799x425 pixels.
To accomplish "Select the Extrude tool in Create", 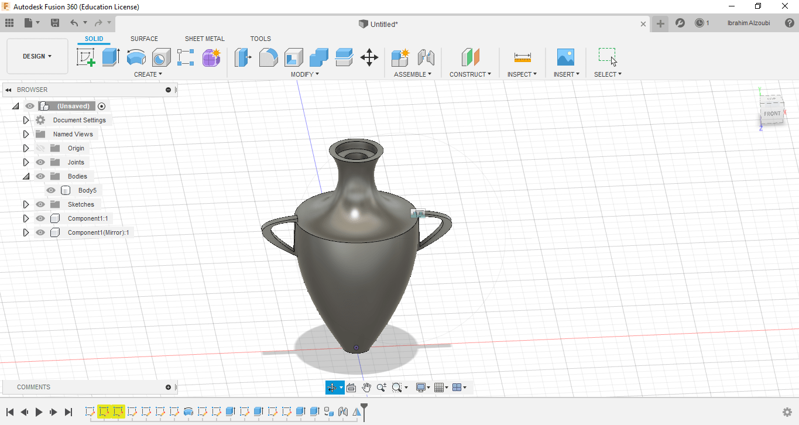I will [x=111, y=57].
